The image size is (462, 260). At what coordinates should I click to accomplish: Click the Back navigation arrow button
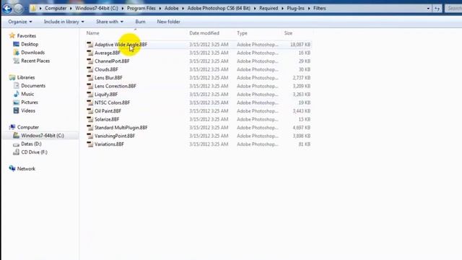coord(7,9)
